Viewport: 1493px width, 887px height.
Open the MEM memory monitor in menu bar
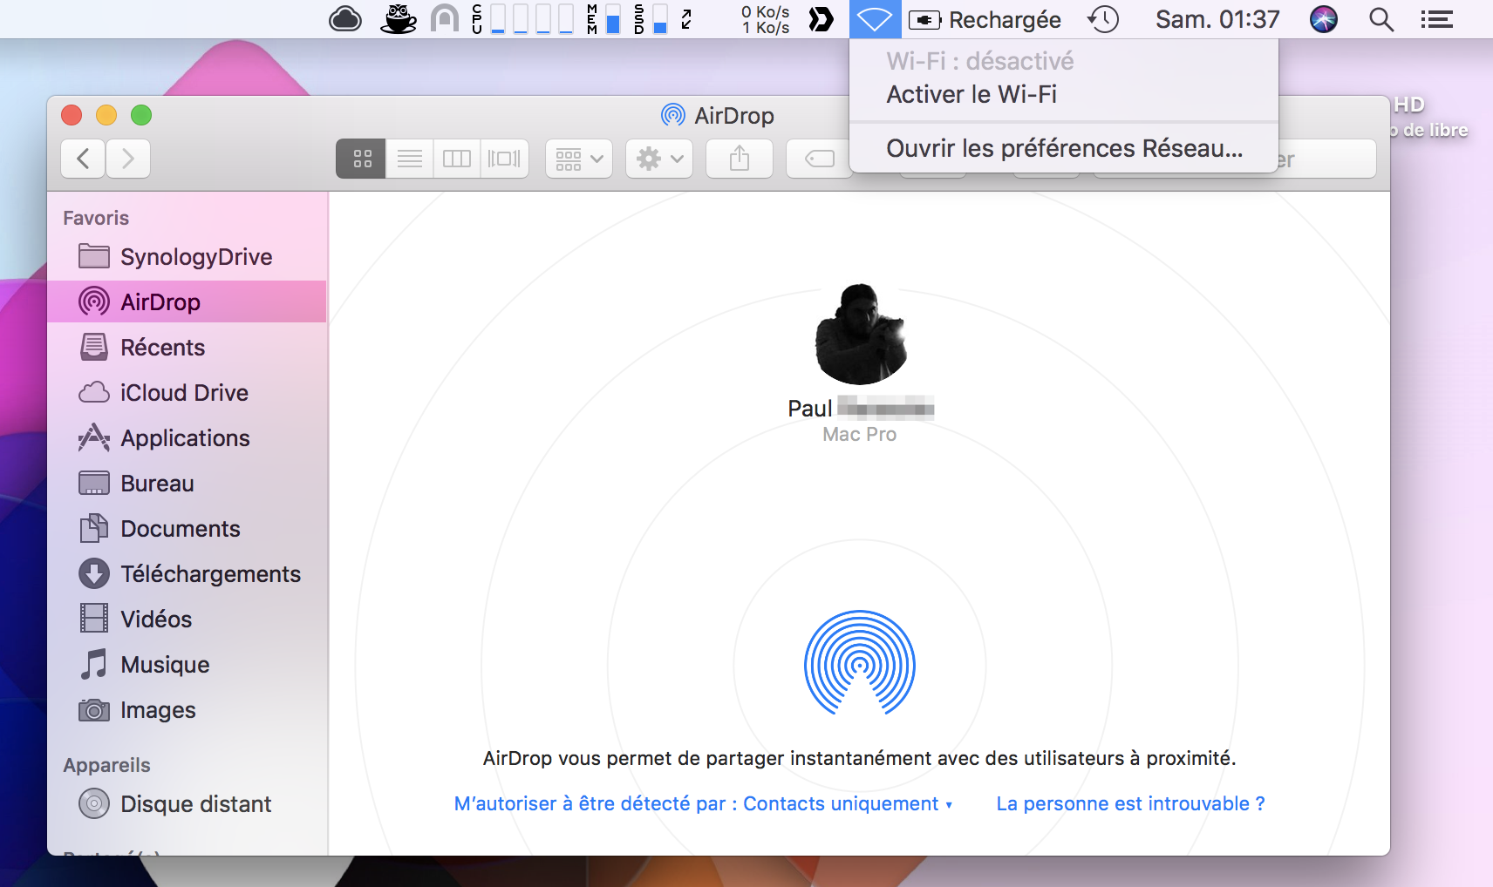[603, 18]
